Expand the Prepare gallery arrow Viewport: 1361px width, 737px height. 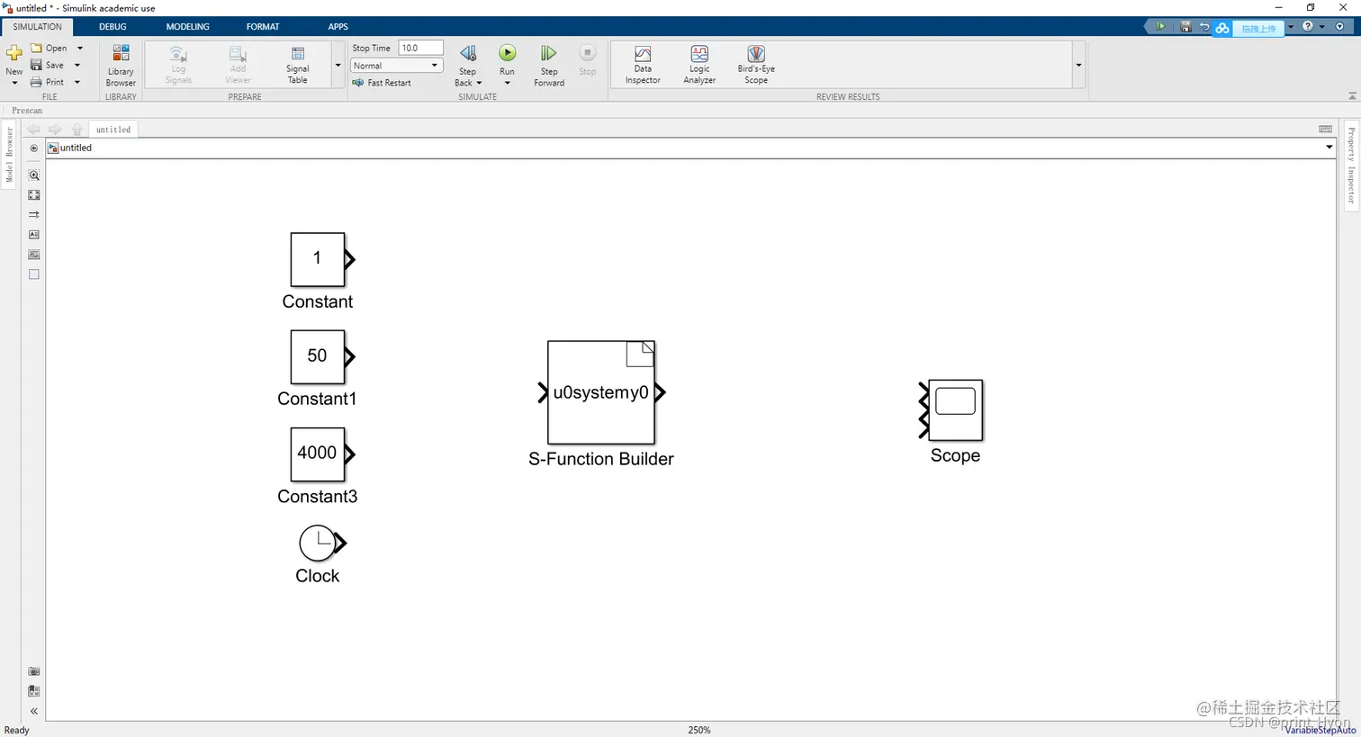click(x=338, y=66)
